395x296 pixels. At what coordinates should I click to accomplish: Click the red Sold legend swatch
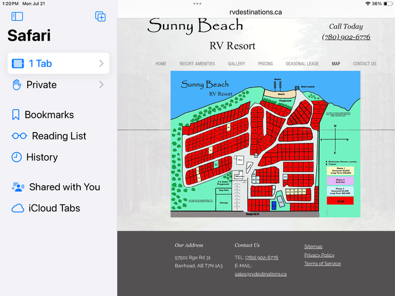[x=340, y=201]
